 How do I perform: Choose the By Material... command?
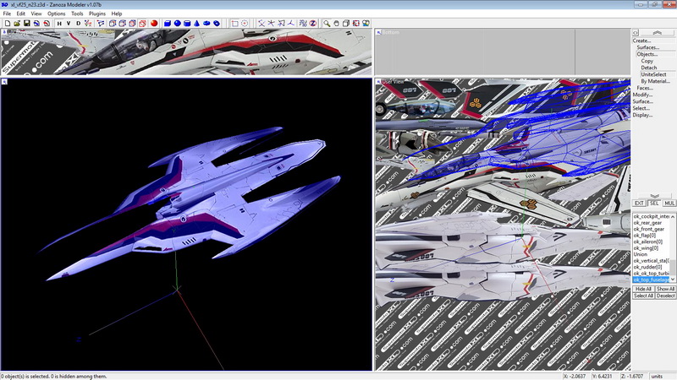pyautogui.click(x=655, y=81)
